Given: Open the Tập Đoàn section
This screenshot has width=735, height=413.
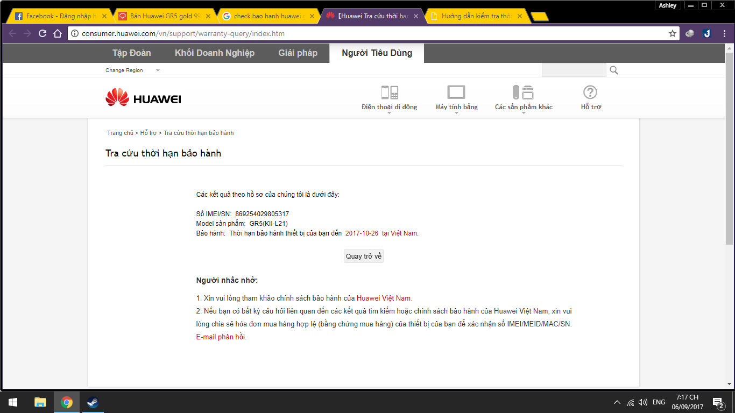Looking at the screenshot, I should point(131,53).
